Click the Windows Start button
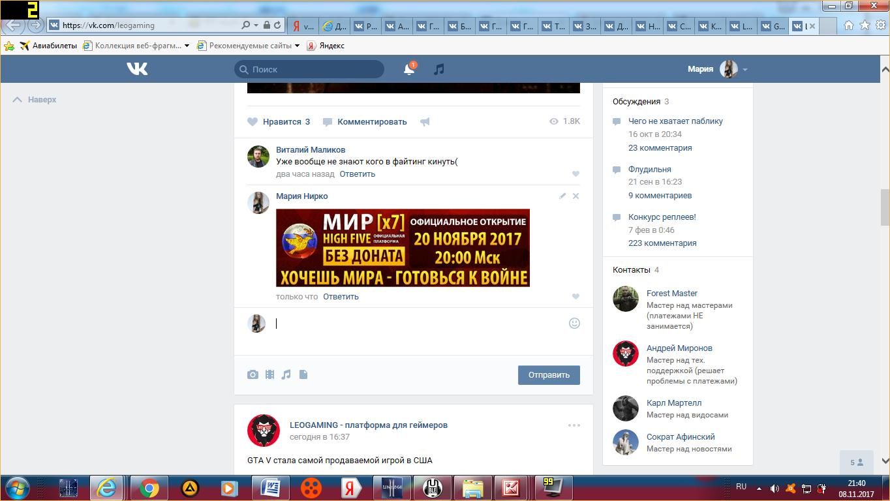This screenshot has height=501, width=890. 18,488
